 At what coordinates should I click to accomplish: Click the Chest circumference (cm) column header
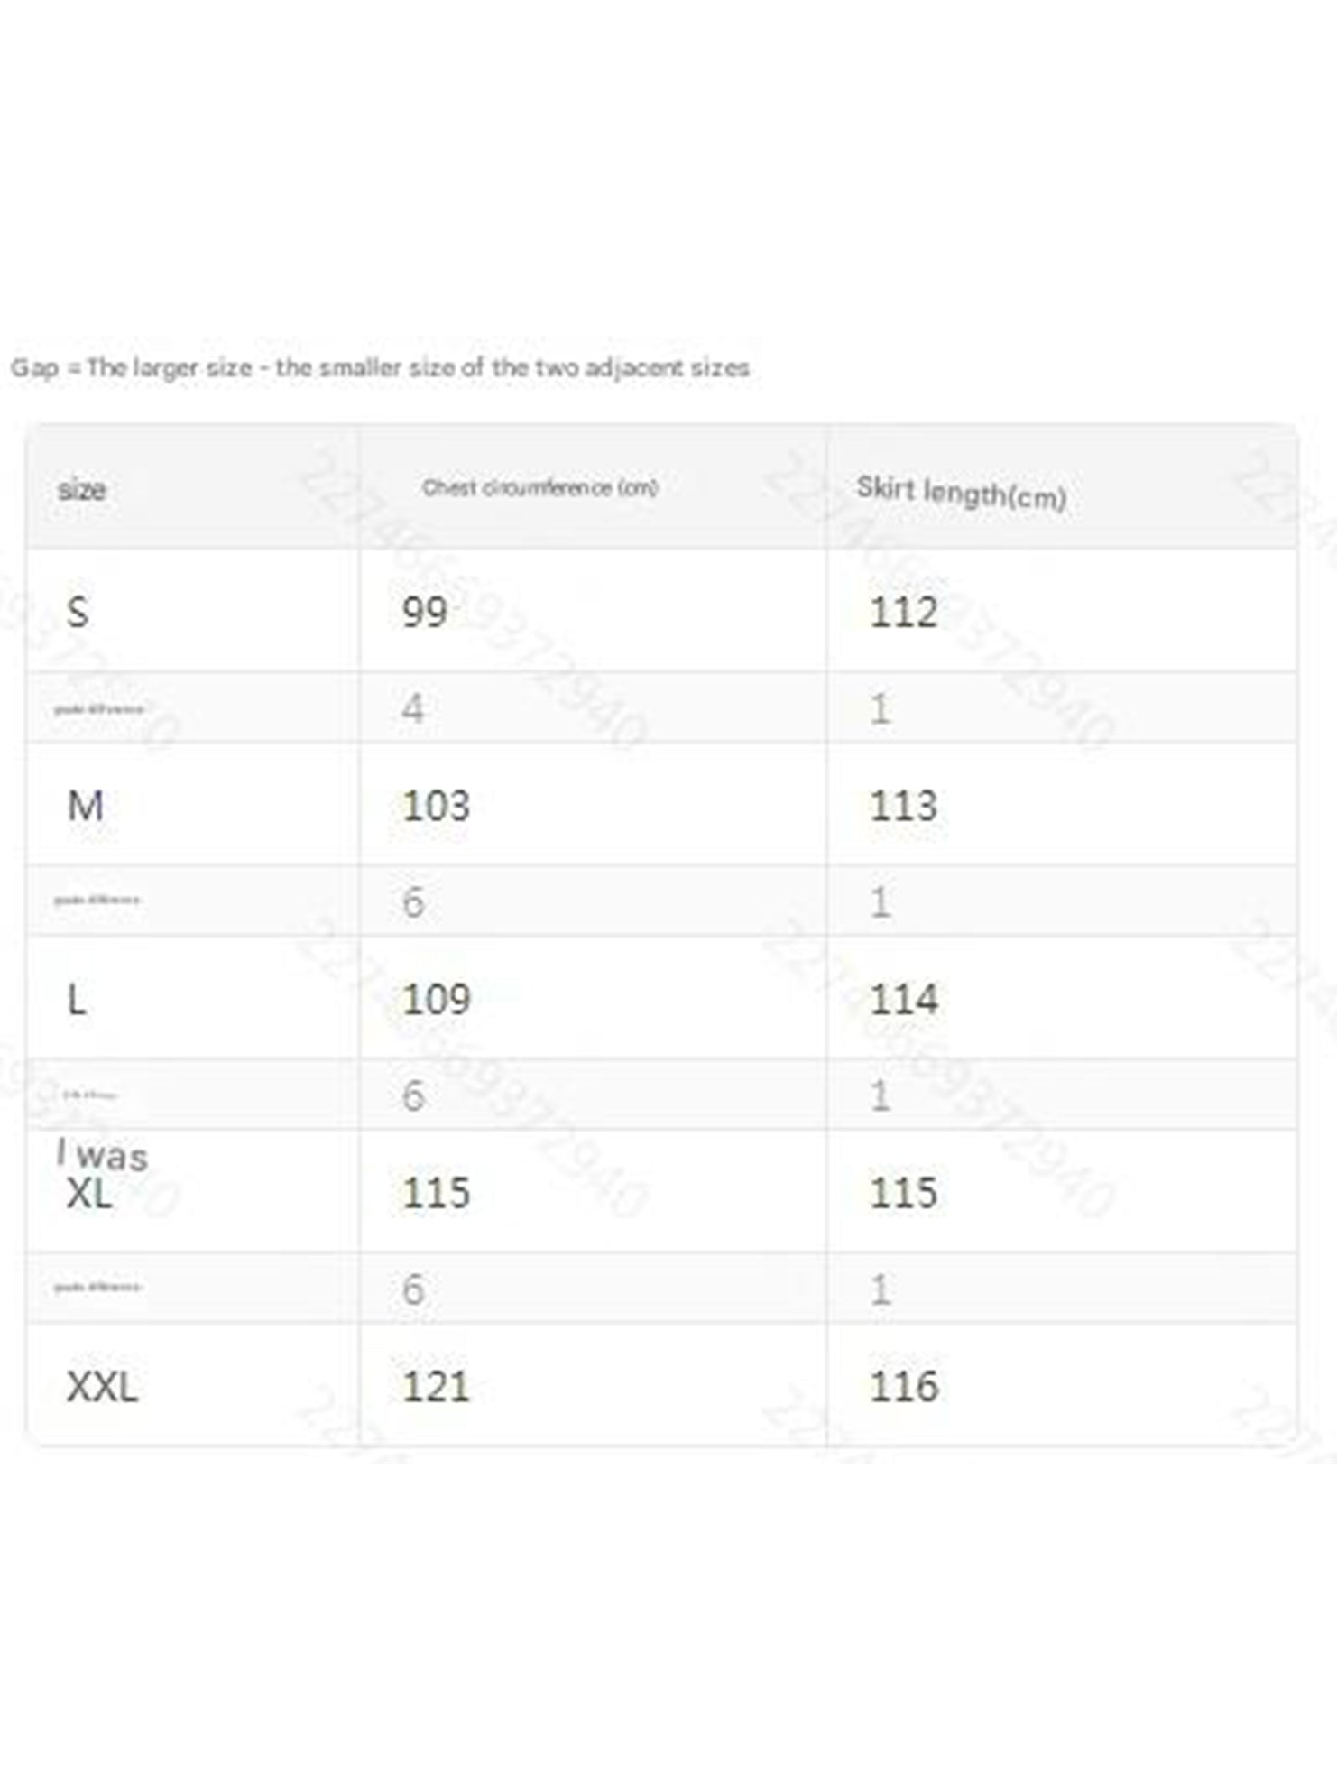pos(540,488)
